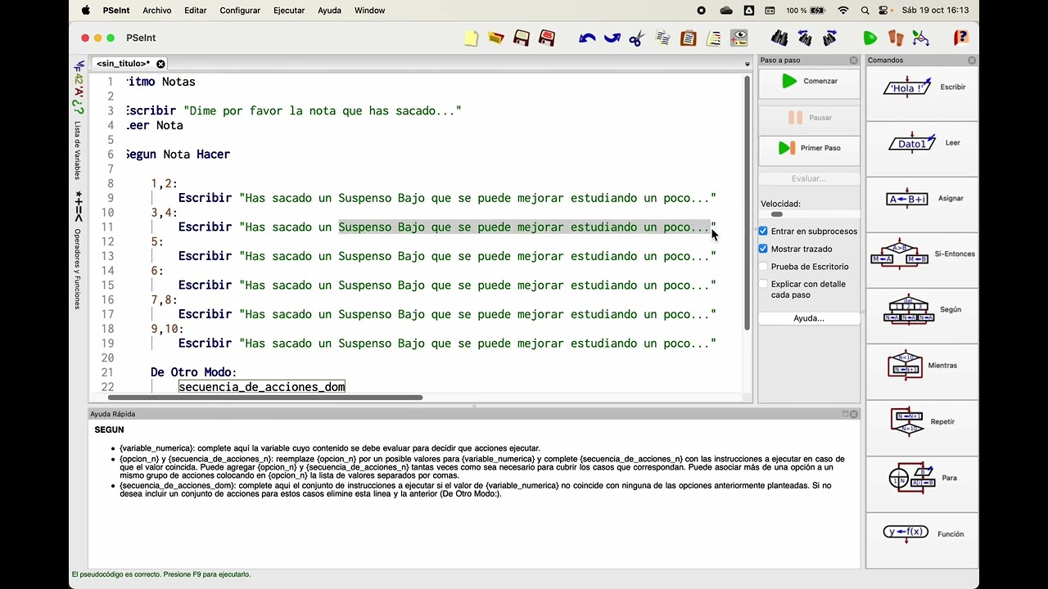Click the secuencia_de_acciones_dom placeholder field
Viewport: 1048px width, 589px height.
tap(262, 387)
